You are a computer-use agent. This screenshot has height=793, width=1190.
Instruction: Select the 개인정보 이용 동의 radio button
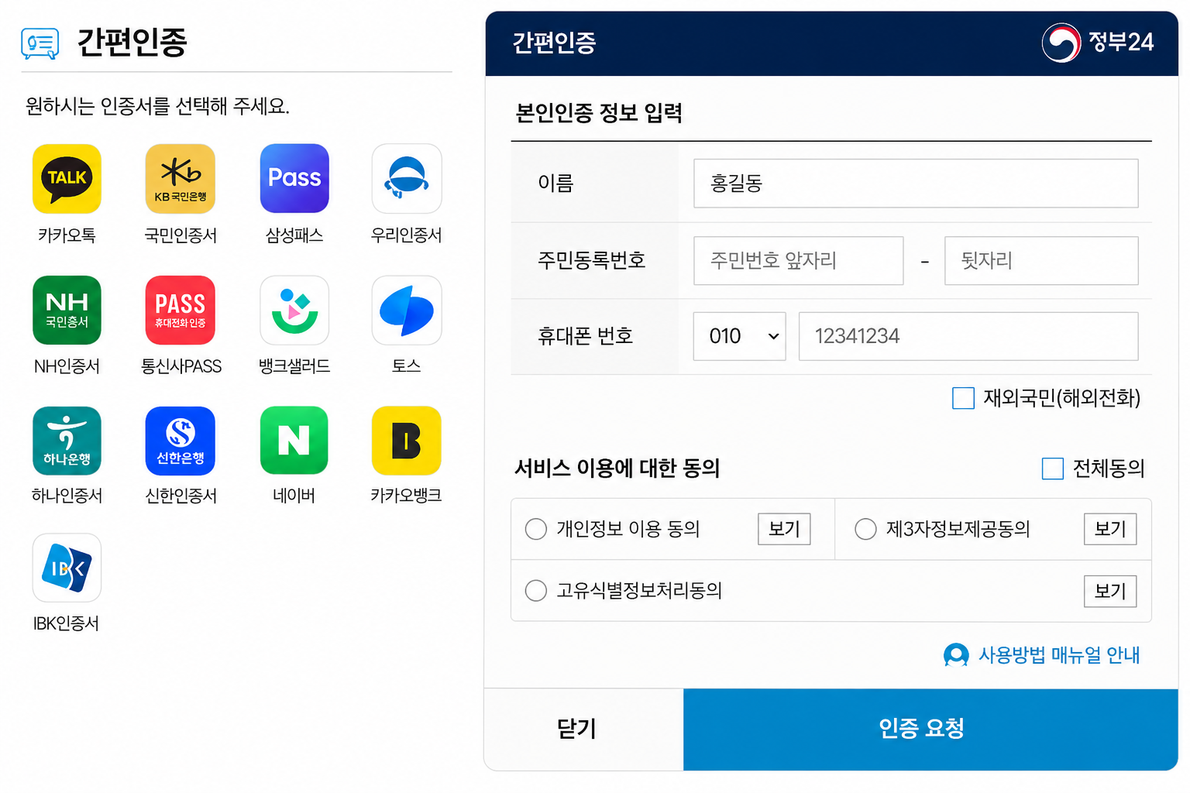536,529
